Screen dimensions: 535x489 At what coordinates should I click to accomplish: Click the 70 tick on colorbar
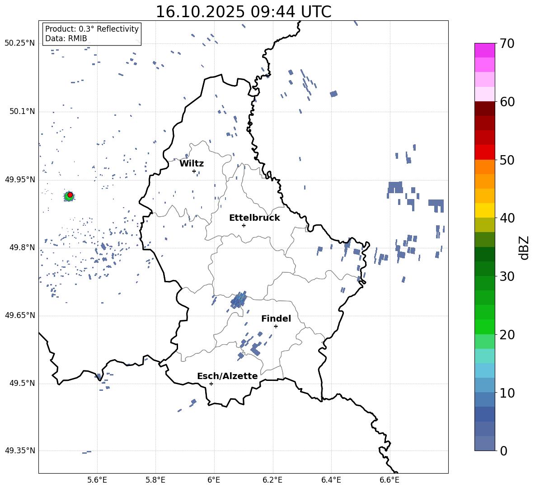[507, 44]
